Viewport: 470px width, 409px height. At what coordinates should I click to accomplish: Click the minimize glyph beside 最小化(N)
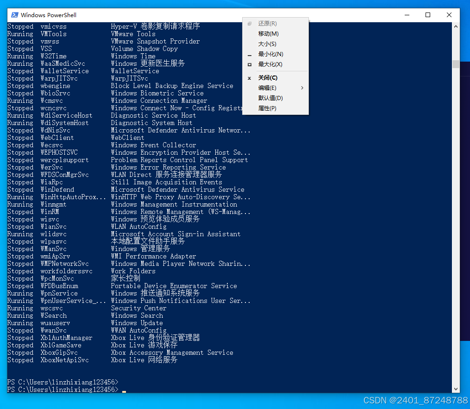click(249, 54)
